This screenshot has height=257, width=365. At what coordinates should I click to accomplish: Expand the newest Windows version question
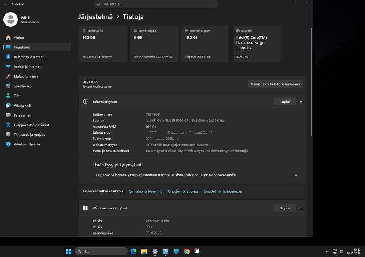(296, 175)
